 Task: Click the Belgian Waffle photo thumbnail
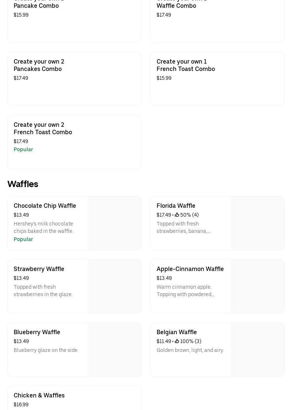(257, 350)
